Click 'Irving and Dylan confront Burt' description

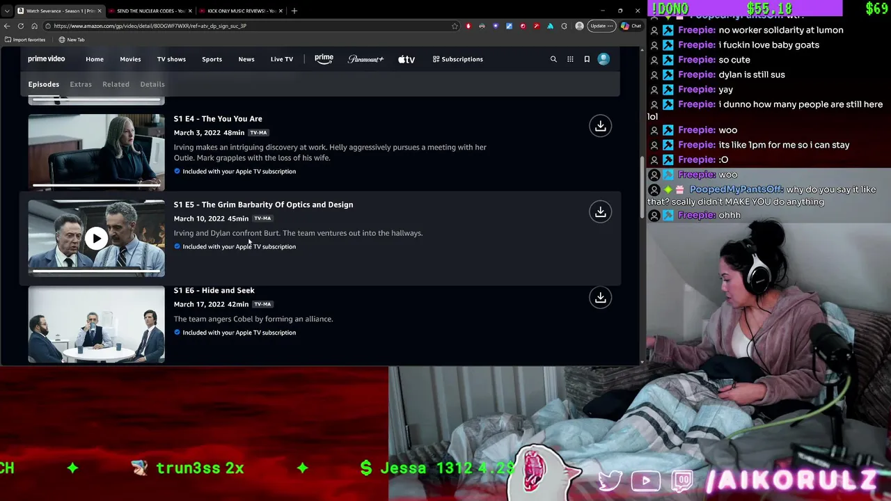[298, 233]
